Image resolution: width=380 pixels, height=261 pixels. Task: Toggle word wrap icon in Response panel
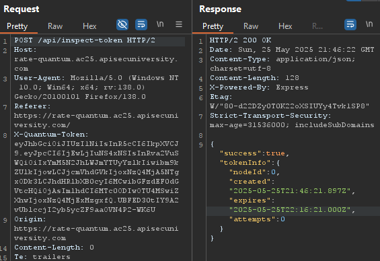(350, 24)
